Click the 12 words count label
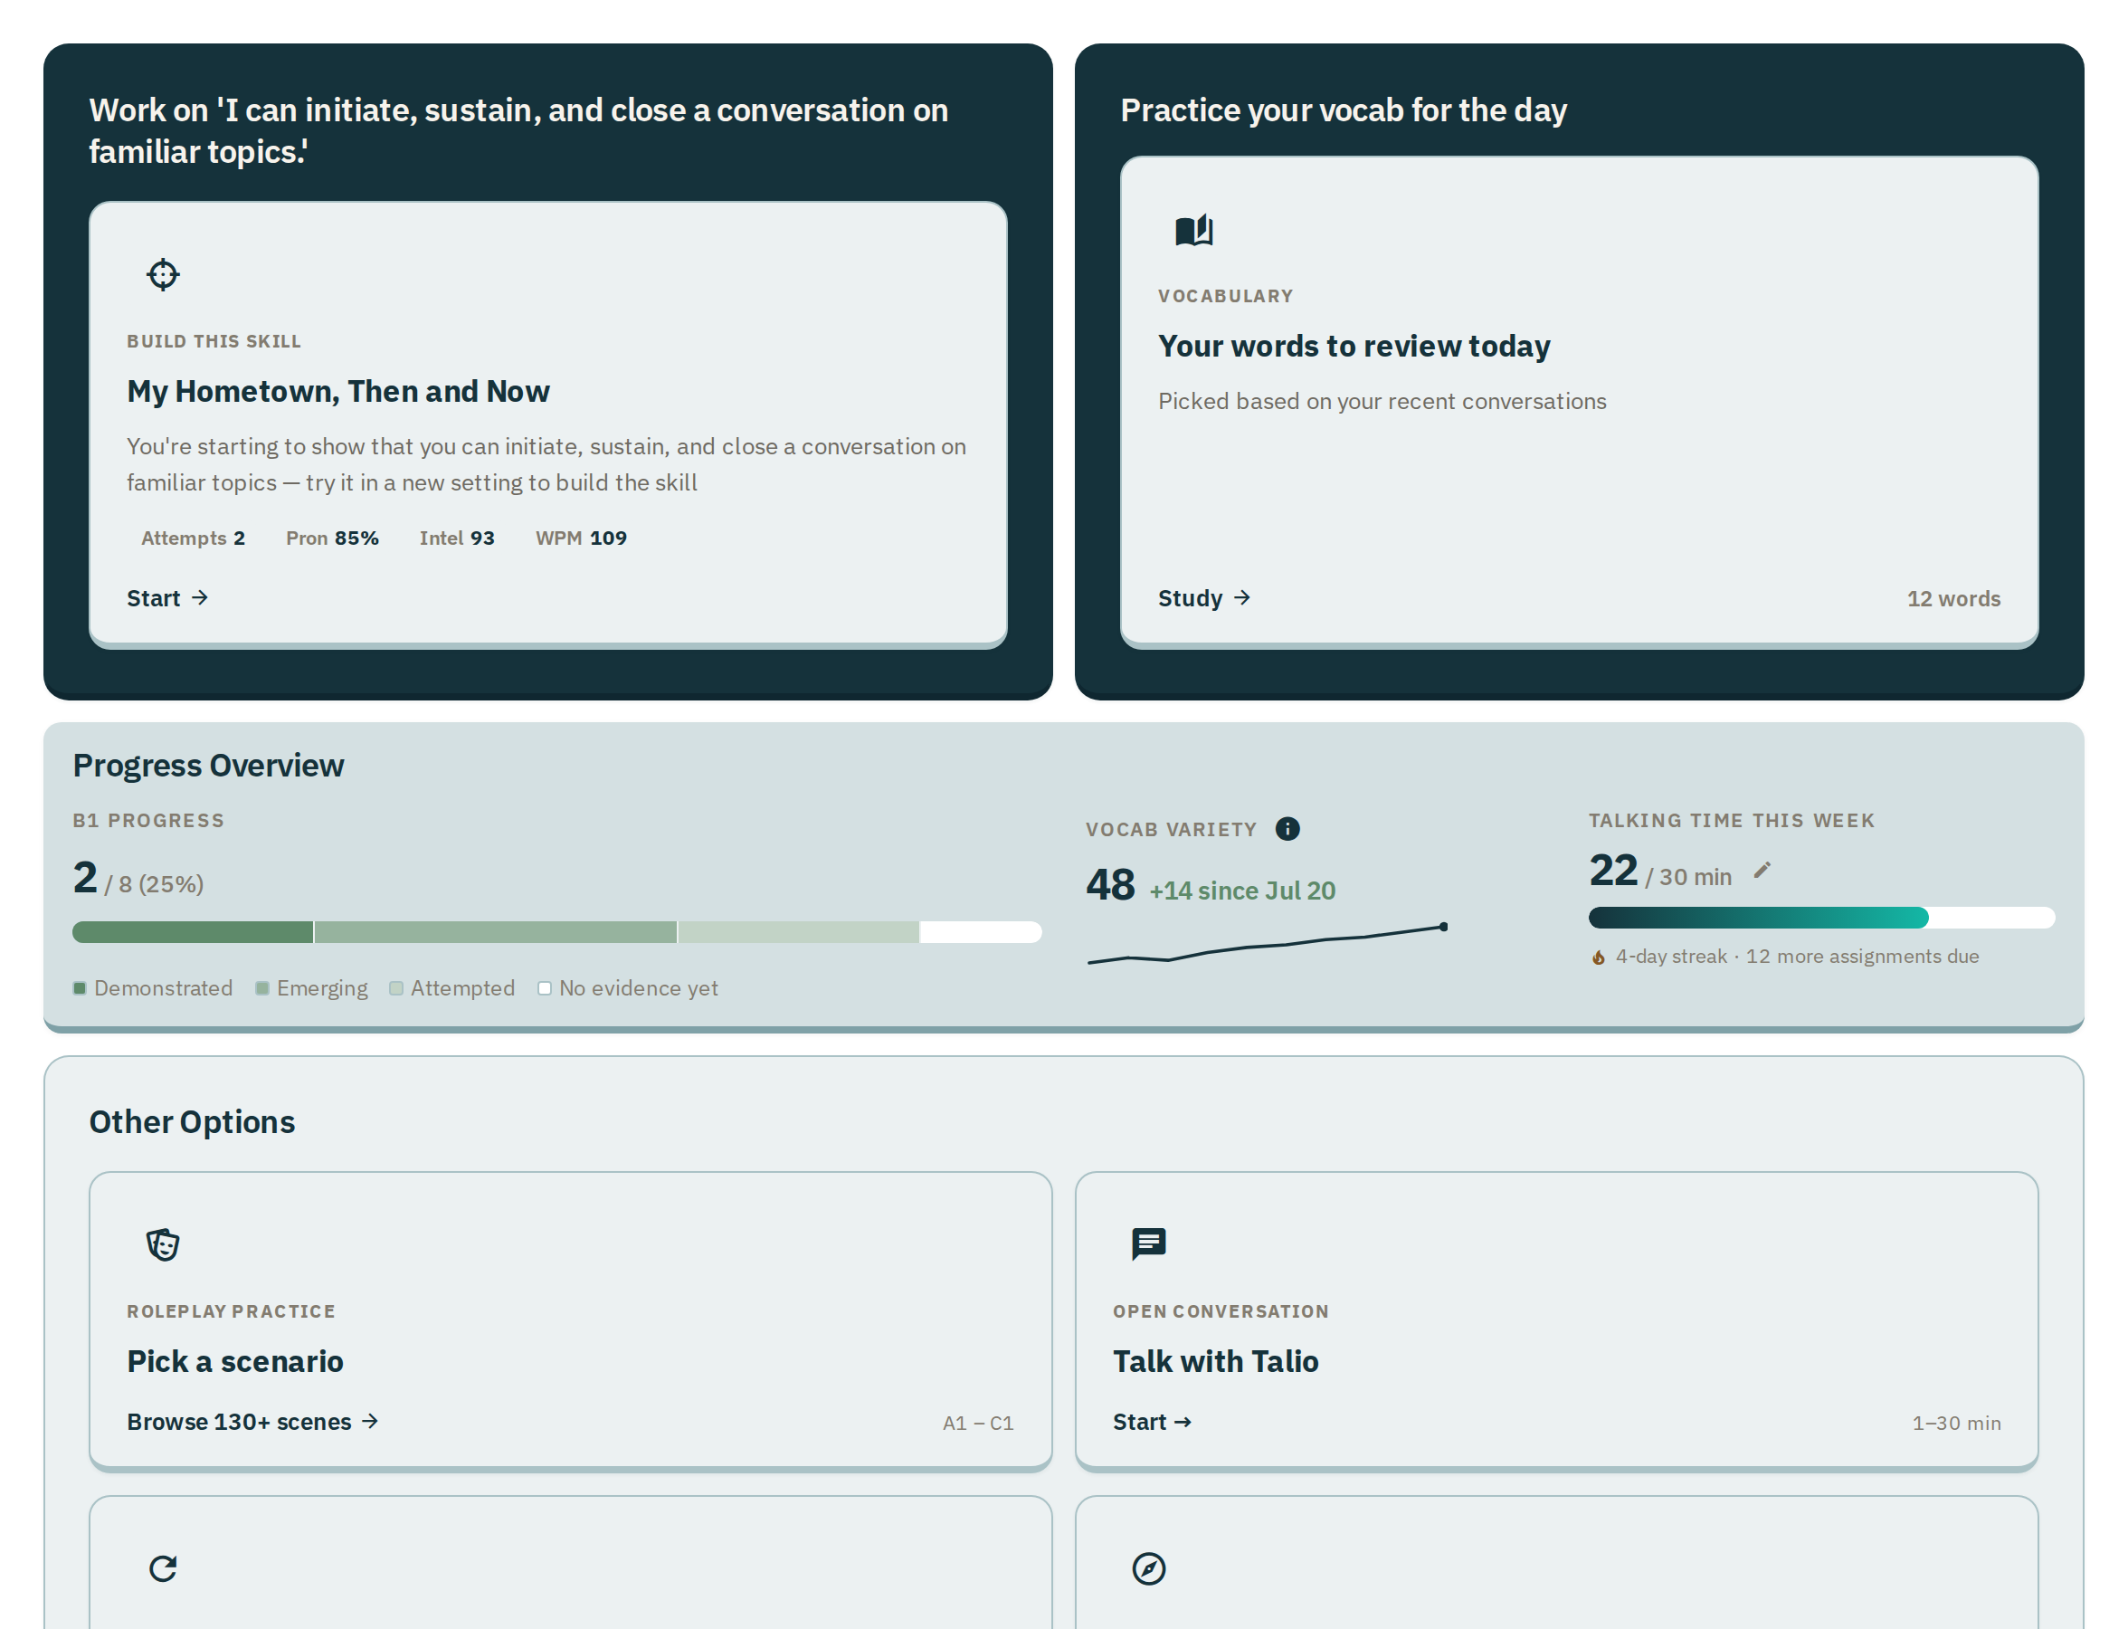This screenshot has height=1629, width=2128. coord(1952,598)
